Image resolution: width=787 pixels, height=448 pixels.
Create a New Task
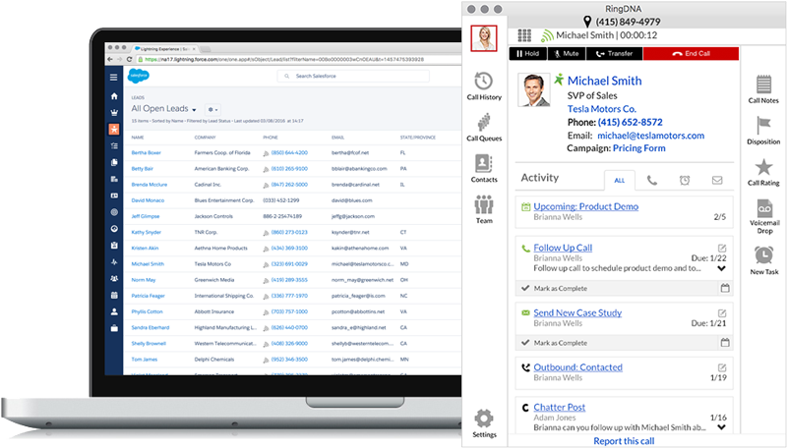[764, 260]
